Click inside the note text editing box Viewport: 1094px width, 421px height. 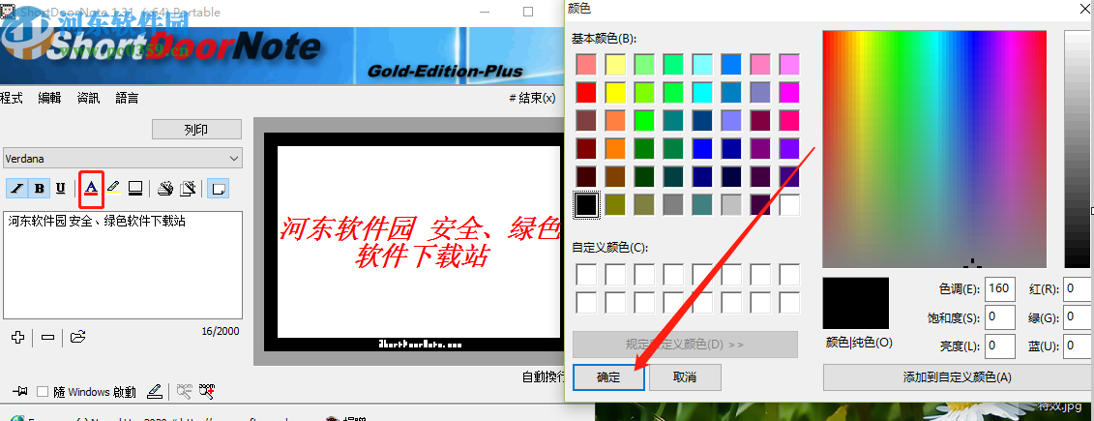[123, 265]
